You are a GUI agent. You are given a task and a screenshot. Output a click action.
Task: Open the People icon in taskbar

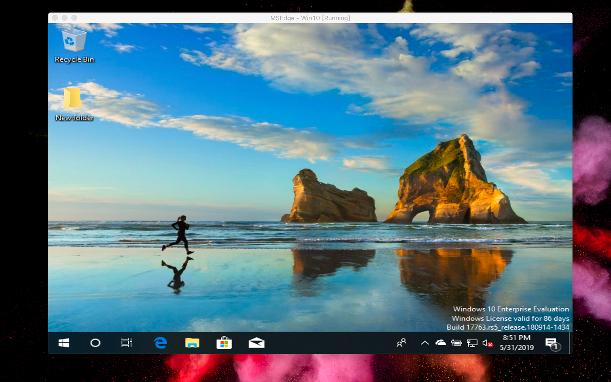[x=401, y=343]
